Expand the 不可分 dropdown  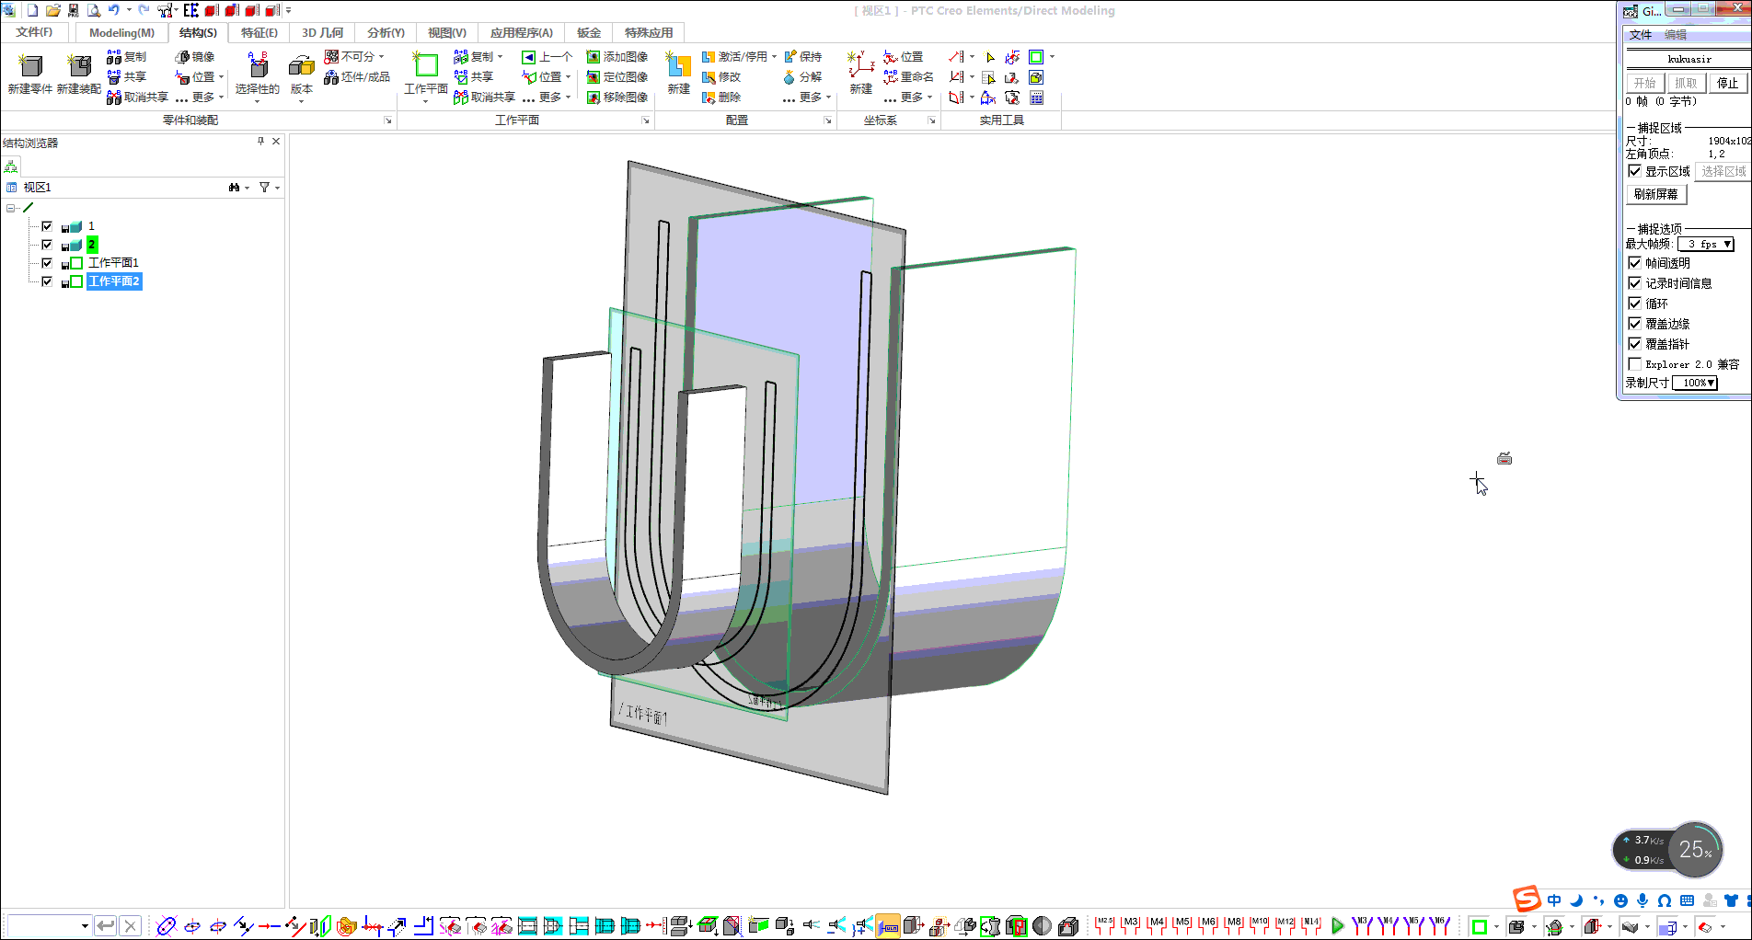382,57
